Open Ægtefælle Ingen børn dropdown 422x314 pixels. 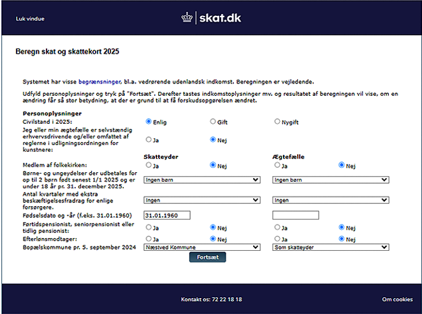330,180
